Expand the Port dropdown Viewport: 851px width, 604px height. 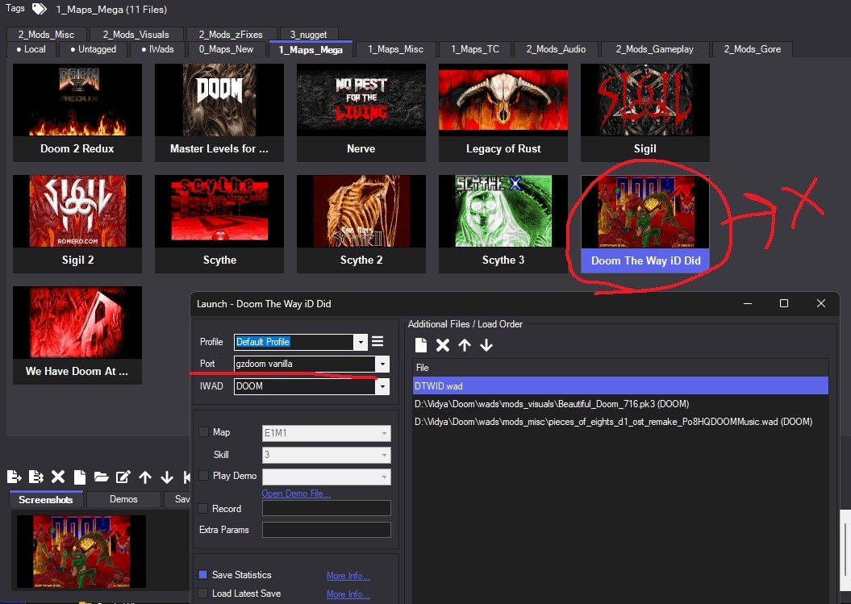[382, 364]
